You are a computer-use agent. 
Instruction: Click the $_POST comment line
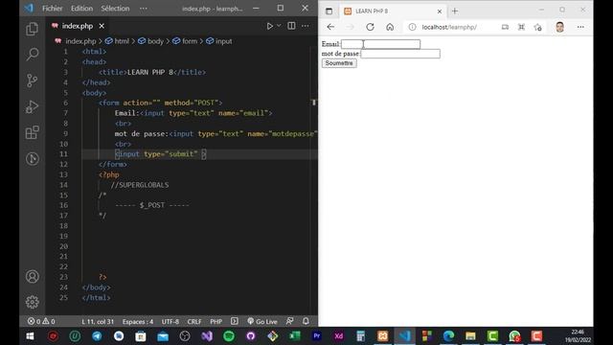click(x=151, y=205)
